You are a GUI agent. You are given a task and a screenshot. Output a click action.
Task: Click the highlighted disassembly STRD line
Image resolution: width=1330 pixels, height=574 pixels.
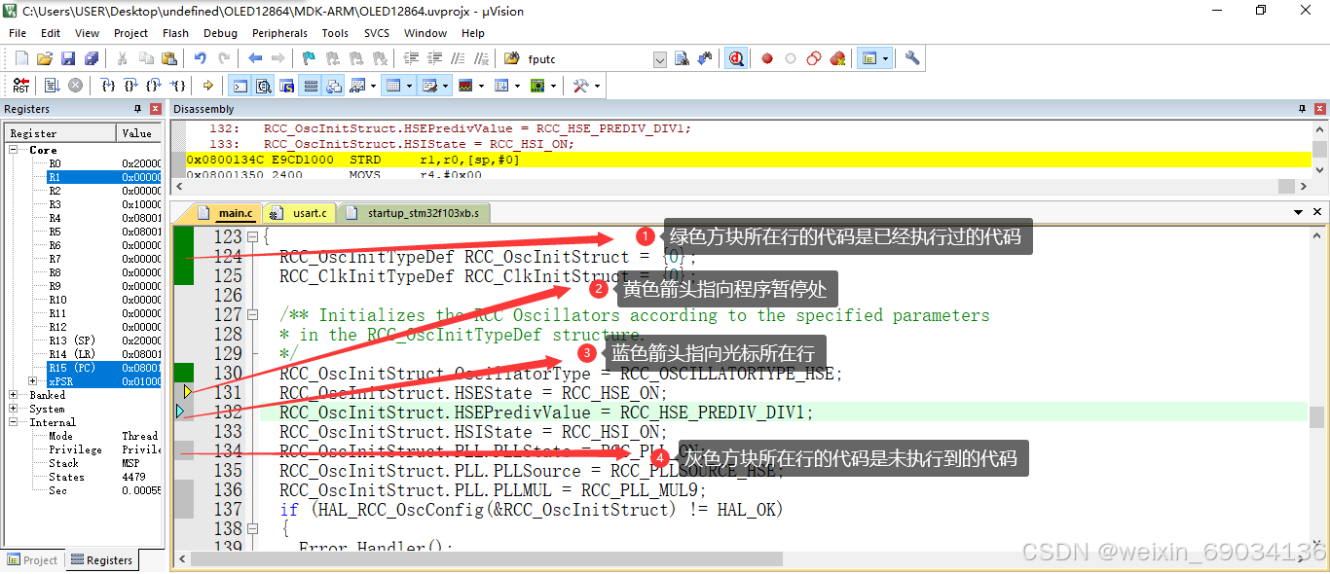[x=748, y=160]
